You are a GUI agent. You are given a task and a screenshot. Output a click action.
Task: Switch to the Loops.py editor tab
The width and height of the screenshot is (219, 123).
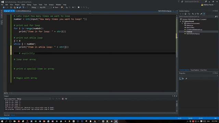click(7, 11)
